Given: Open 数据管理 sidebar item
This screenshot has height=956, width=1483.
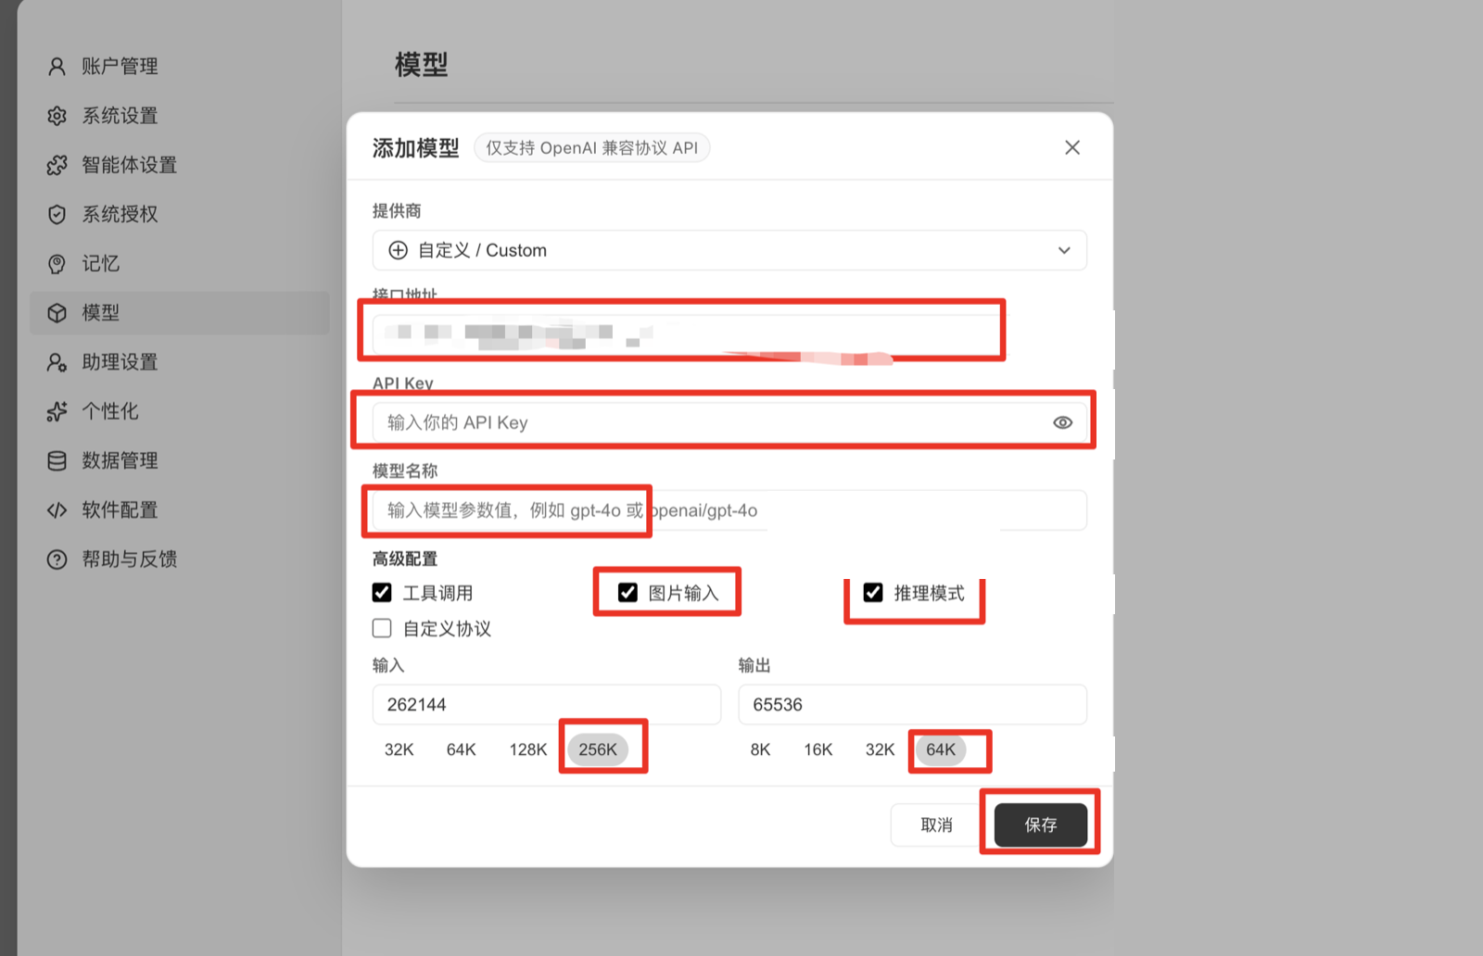Looking at the screenshot, I should tap(180, 460).
